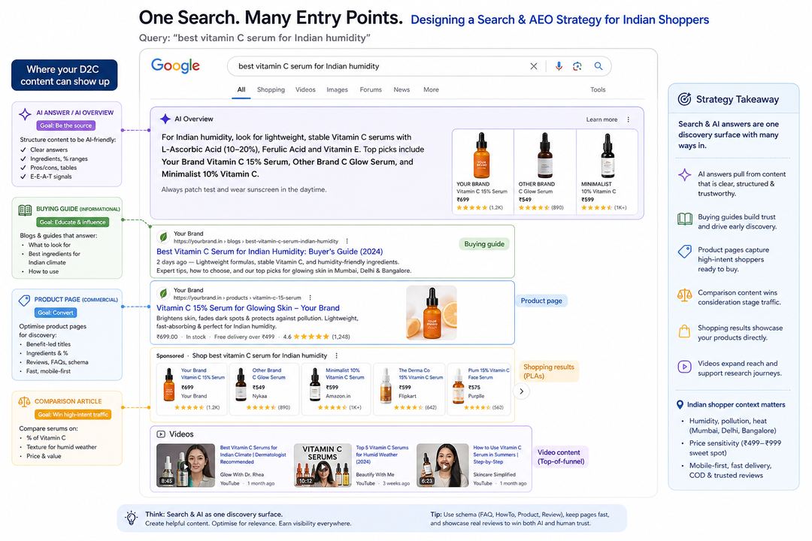Open three-dot menu beside the product page URL
Image resolution: width=812 pixels, height=541 pixels.
coord(311,298)
